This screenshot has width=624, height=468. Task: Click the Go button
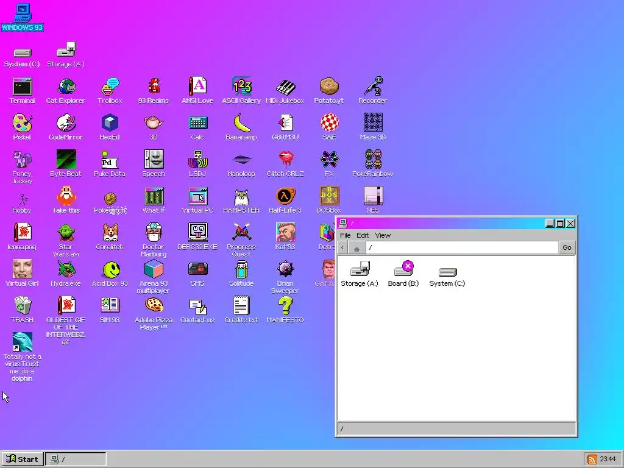(567, 247)
